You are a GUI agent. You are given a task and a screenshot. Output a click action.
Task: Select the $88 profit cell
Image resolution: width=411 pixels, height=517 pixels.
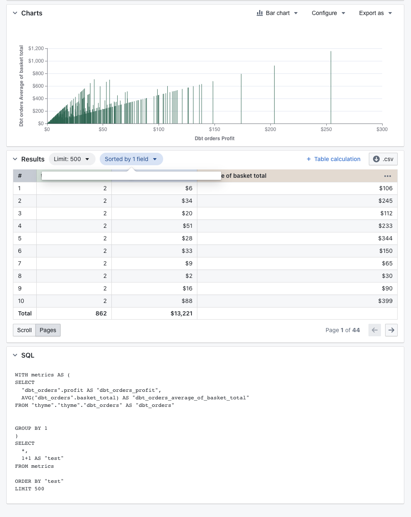tap(154, 301)
